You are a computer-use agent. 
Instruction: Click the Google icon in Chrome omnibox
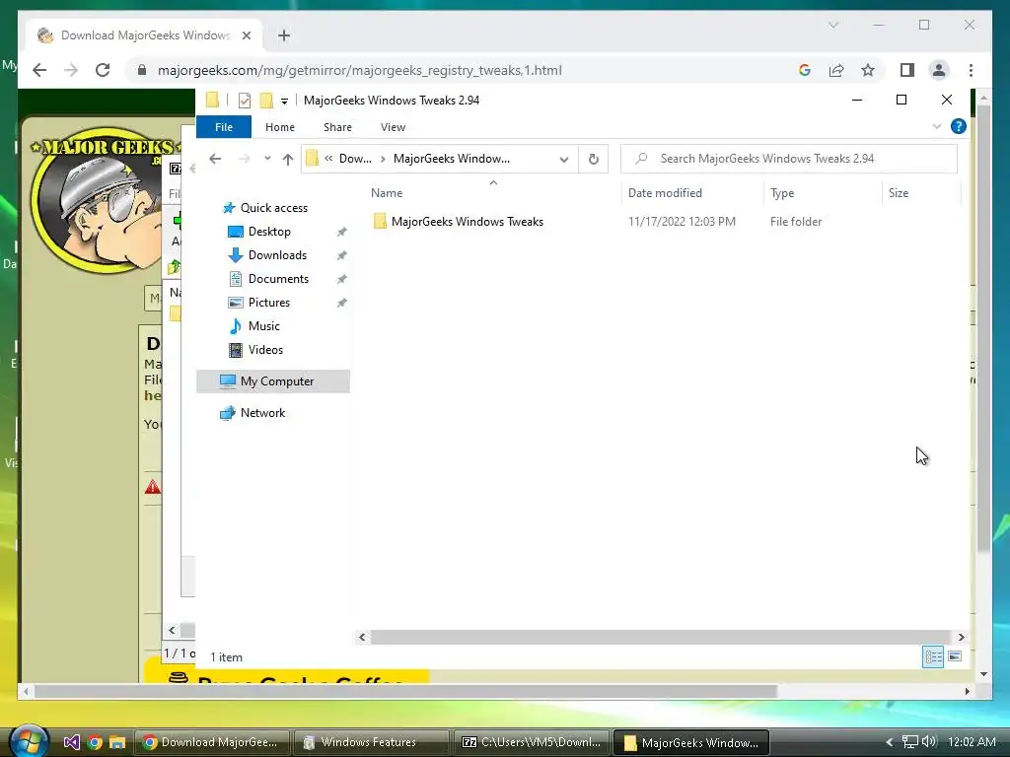tap(805, 70)
